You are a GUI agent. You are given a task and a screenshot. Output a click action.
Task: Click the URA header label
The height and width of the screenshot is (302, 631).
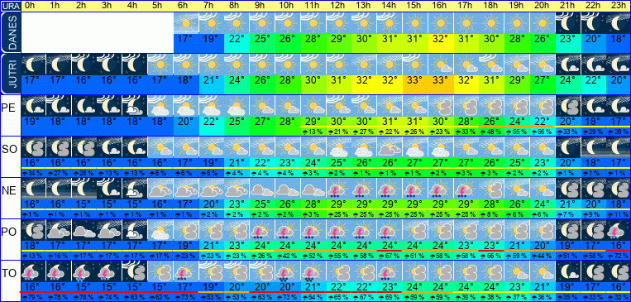(x=11, y=6)
